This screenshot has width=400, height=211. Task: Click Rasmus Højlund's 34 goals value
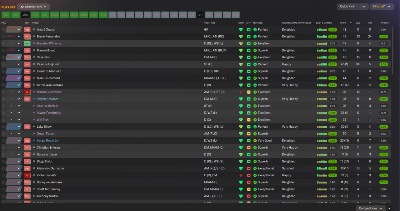(x=358, y=64)
